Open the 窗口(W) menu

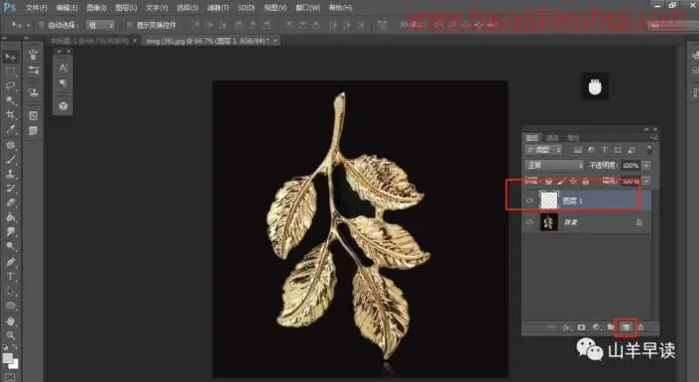(x=308, y=8)
